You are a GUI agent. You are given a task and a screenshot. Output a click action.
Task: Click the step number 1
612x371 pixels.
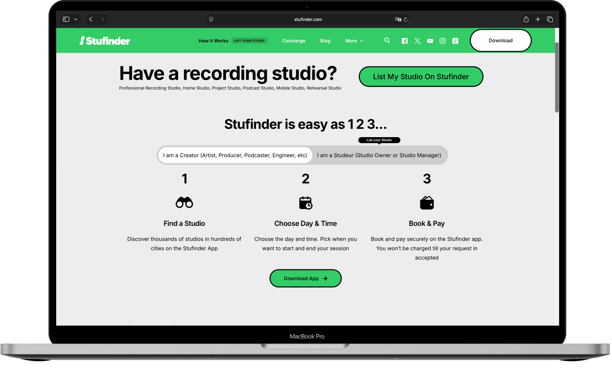(184, 179)
